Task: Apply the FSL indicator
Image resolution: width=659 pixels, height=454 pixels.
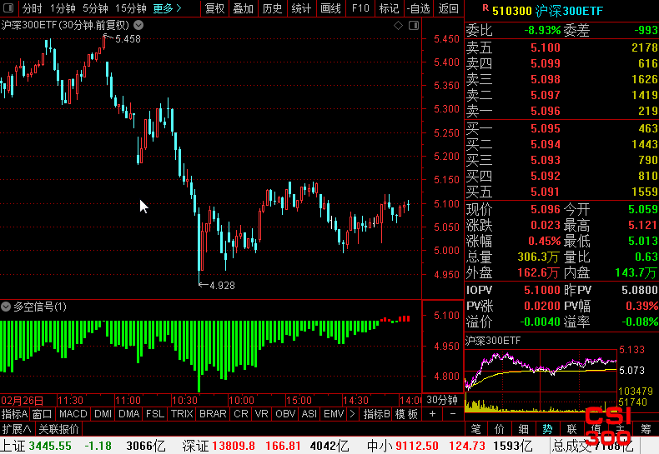Action: coord(155,414)
